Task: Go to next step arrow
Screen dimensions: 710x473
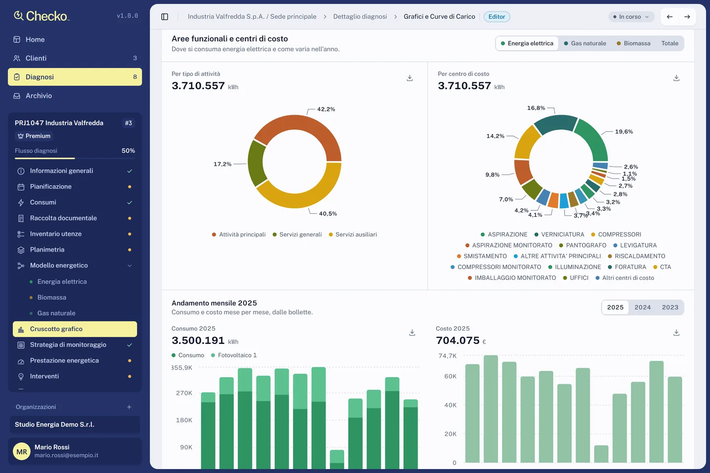Action: [687, 17]
